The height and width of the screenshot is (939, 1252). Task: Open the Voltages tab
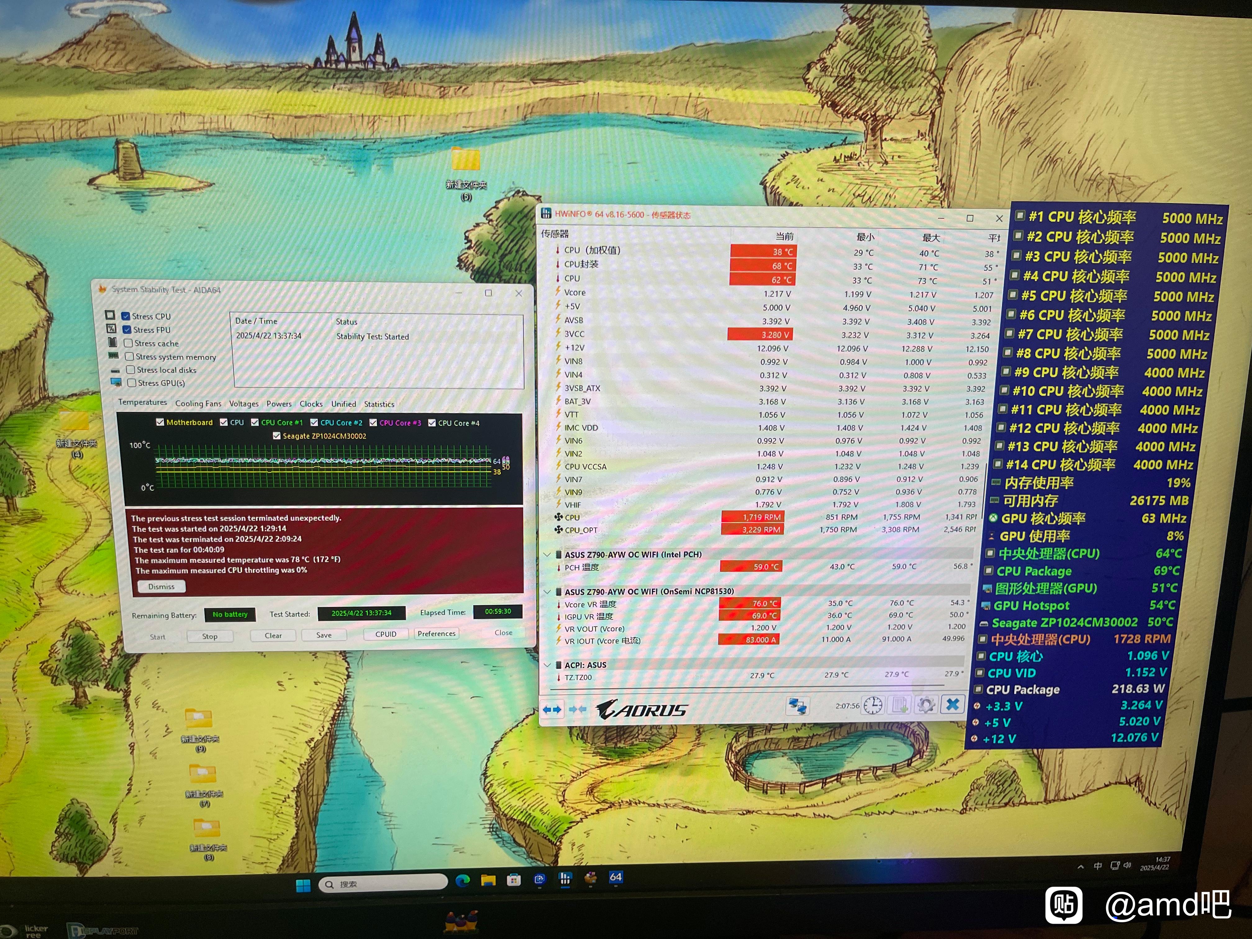coord(244,404)
